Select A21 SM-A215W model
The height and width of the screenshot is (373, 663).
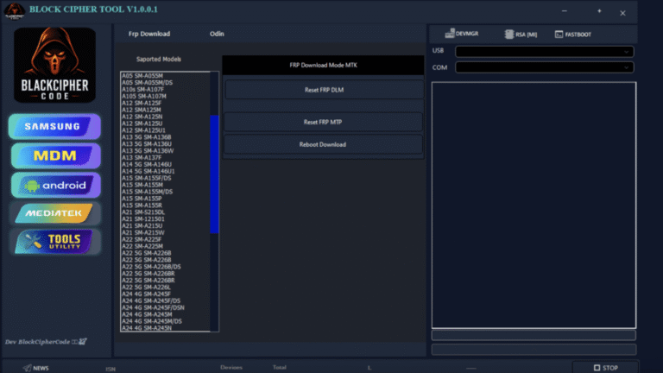143,232
